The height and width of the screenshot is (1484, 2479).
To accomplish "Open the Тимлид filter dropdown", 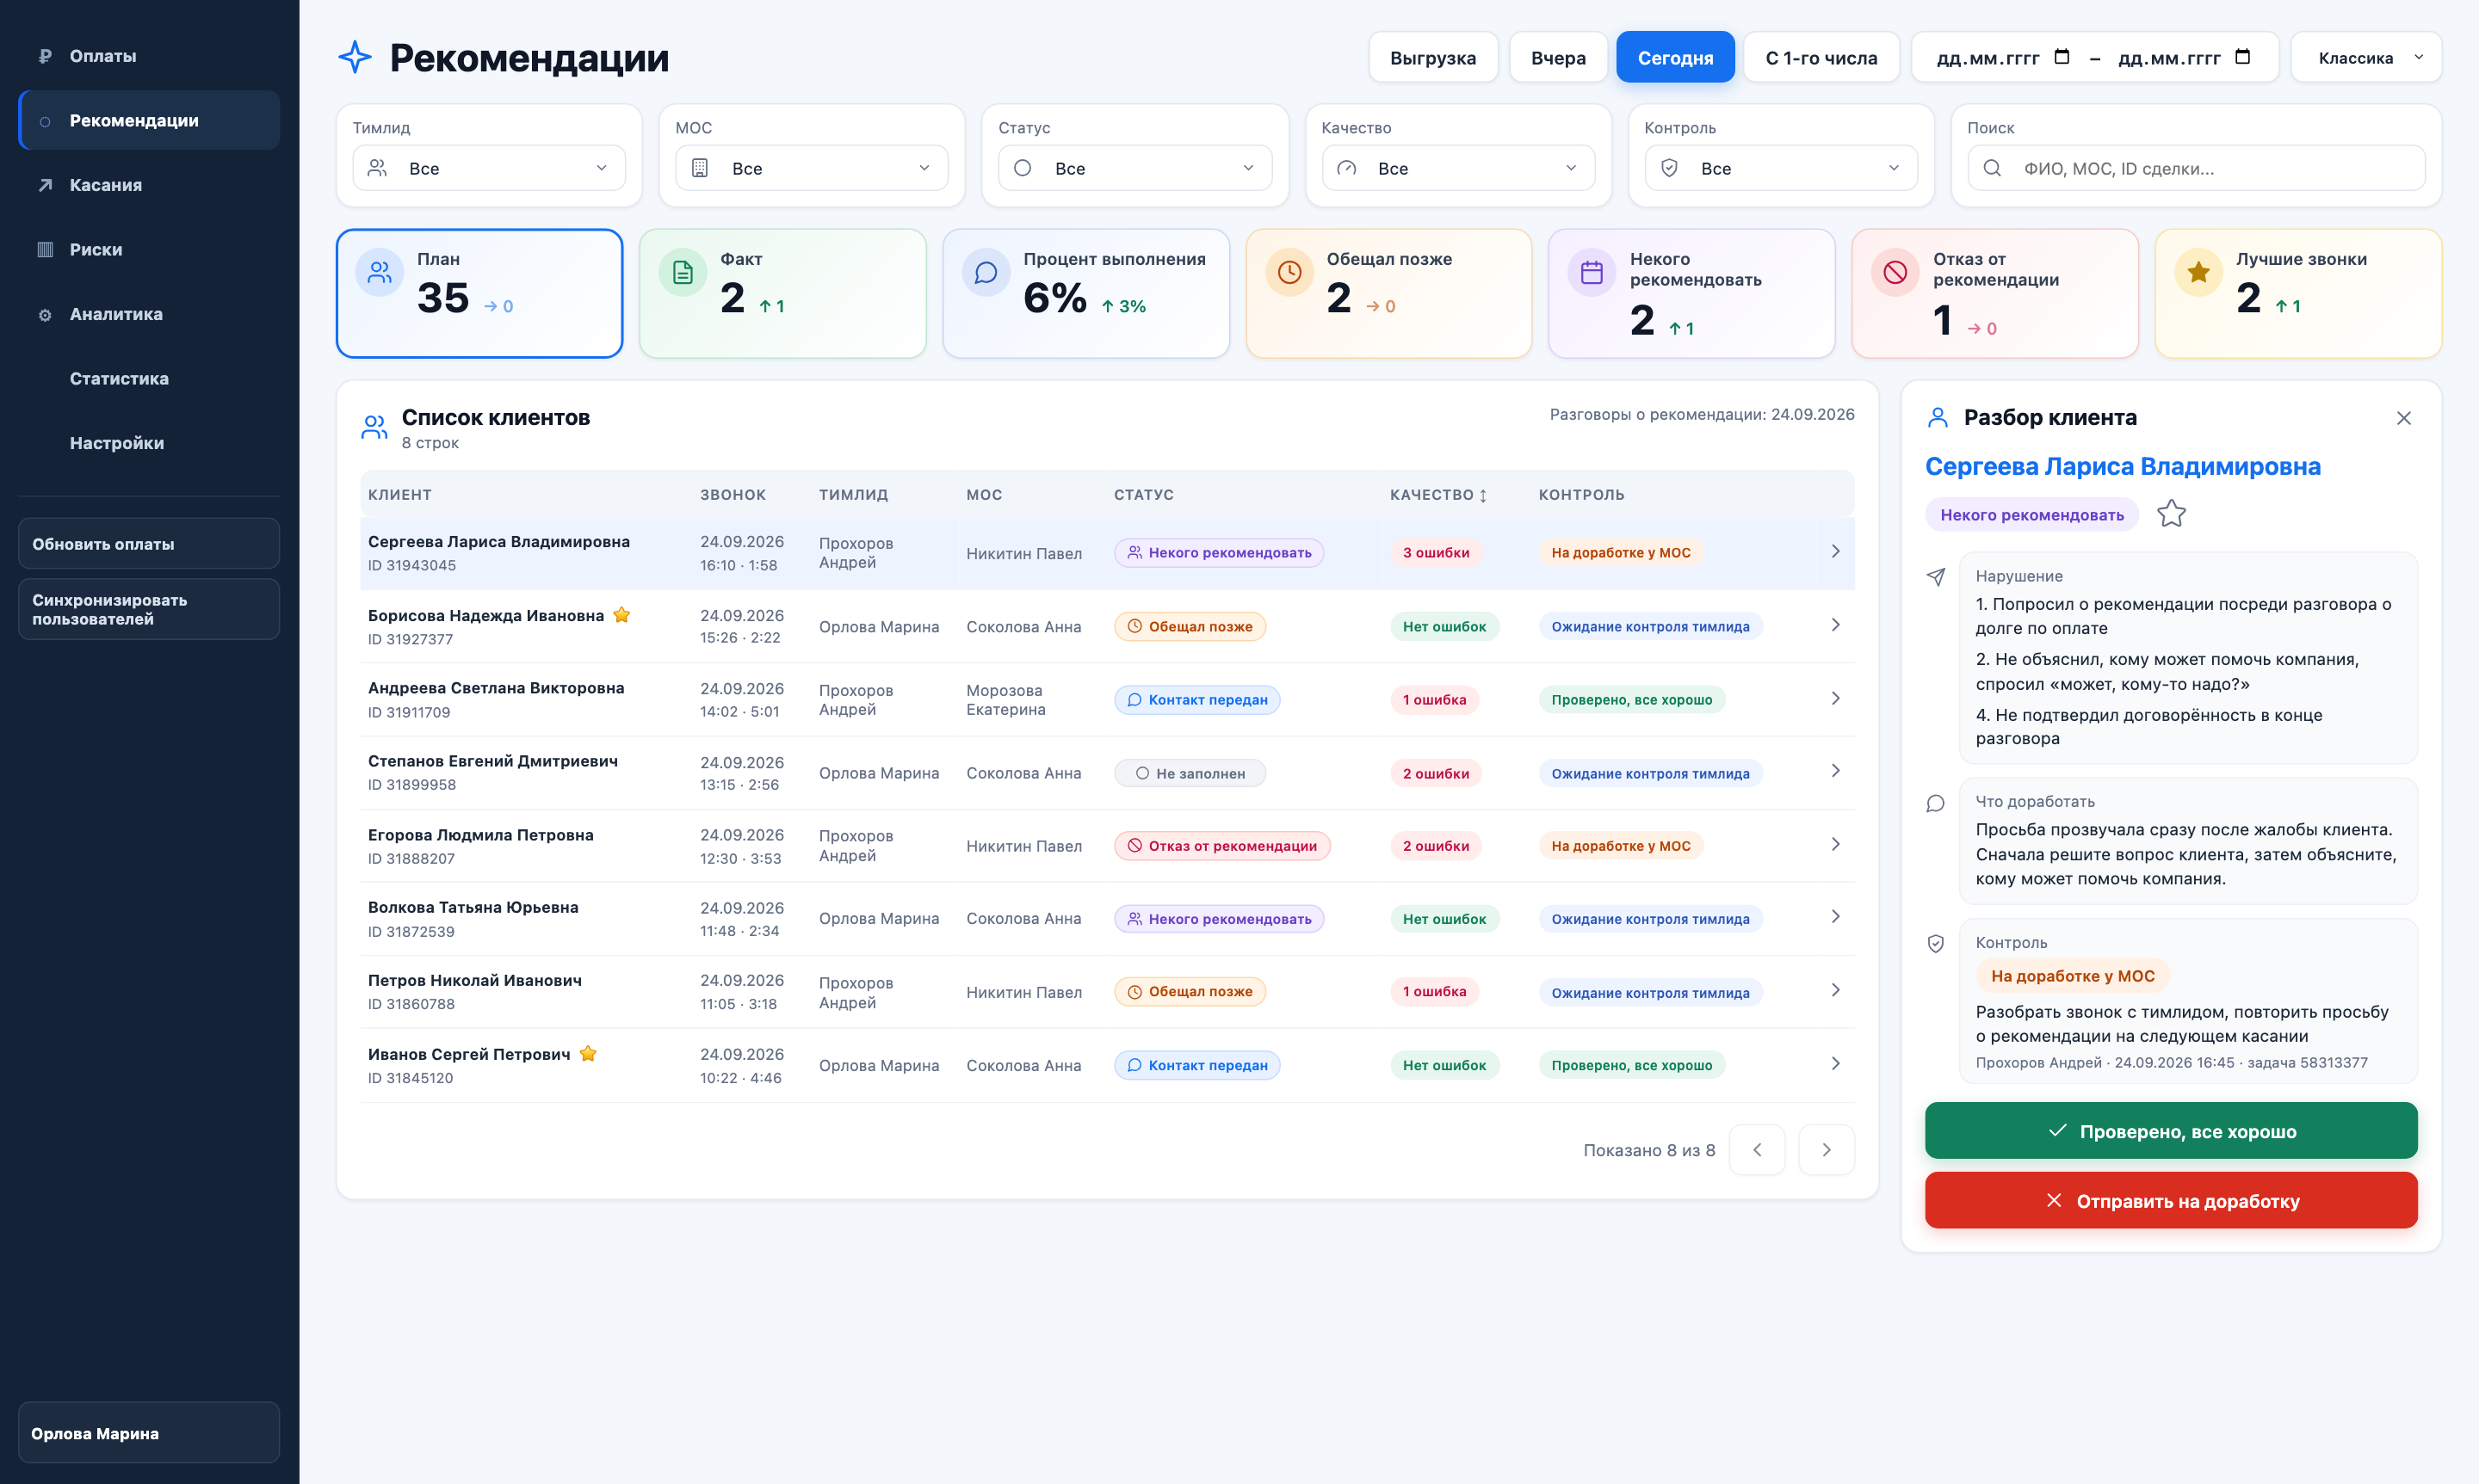I will pos(488,168).
